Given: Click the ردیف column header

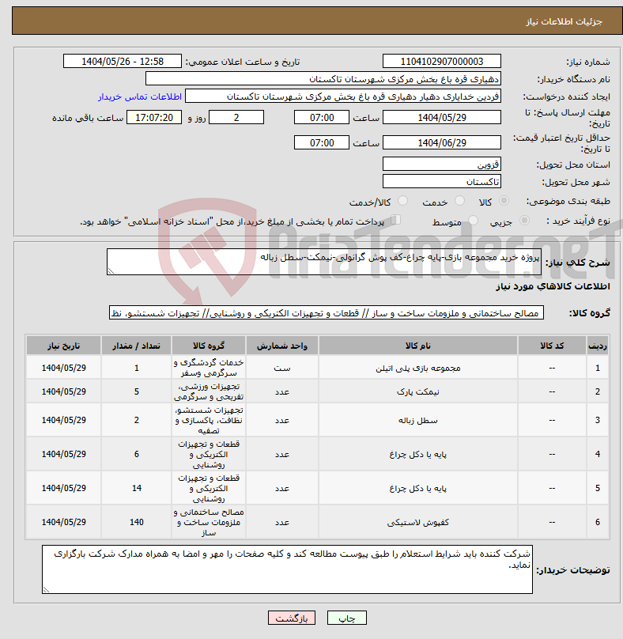Looking at the screenshot, I should [x=598, y=346].
